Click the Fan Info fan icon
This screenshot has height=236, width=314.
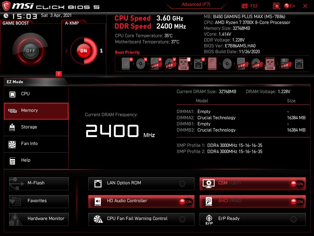[x=12, y=144]
